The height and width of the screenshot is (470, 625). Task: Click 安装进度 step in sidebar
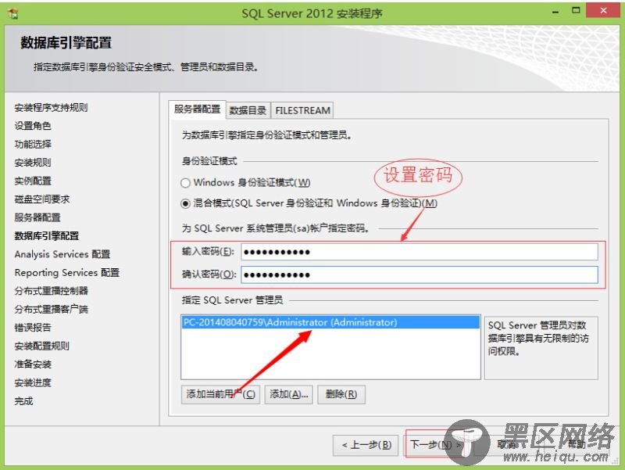[x=33, y=382]
